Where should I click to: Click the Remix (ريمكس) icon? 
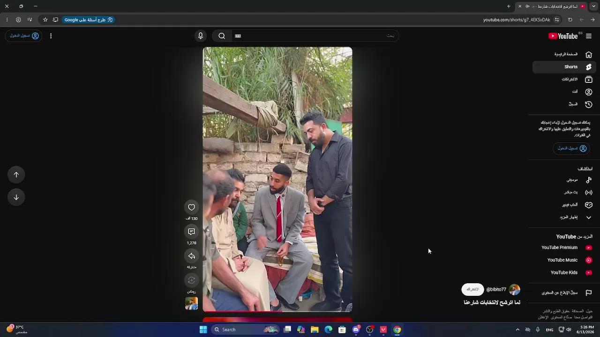click(x=191, y=280)
